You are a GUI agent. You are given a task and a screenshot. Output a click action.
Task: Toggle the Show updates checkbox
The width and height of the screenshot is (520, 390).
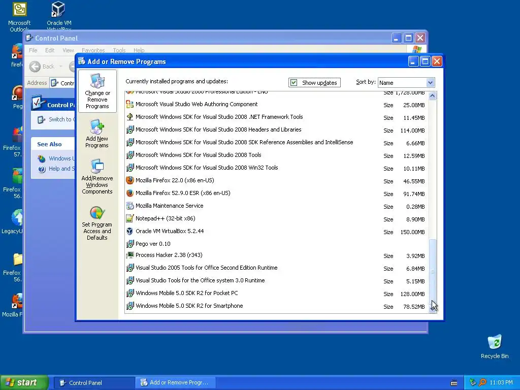[x=294, y=83]
